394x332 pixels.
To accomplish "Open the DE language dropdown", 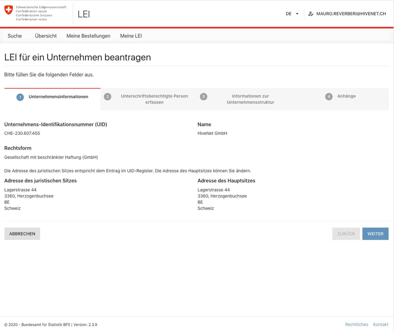I will (289, 14).
